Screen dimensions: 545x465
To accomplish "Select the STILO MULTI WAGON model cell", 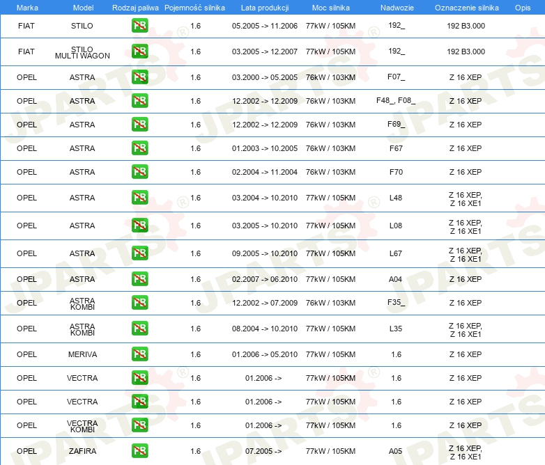I will click(82, 52).
